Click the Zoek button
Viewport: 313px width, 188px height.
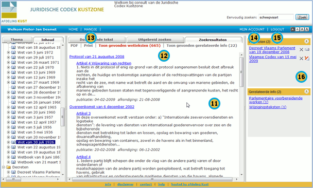302,17
